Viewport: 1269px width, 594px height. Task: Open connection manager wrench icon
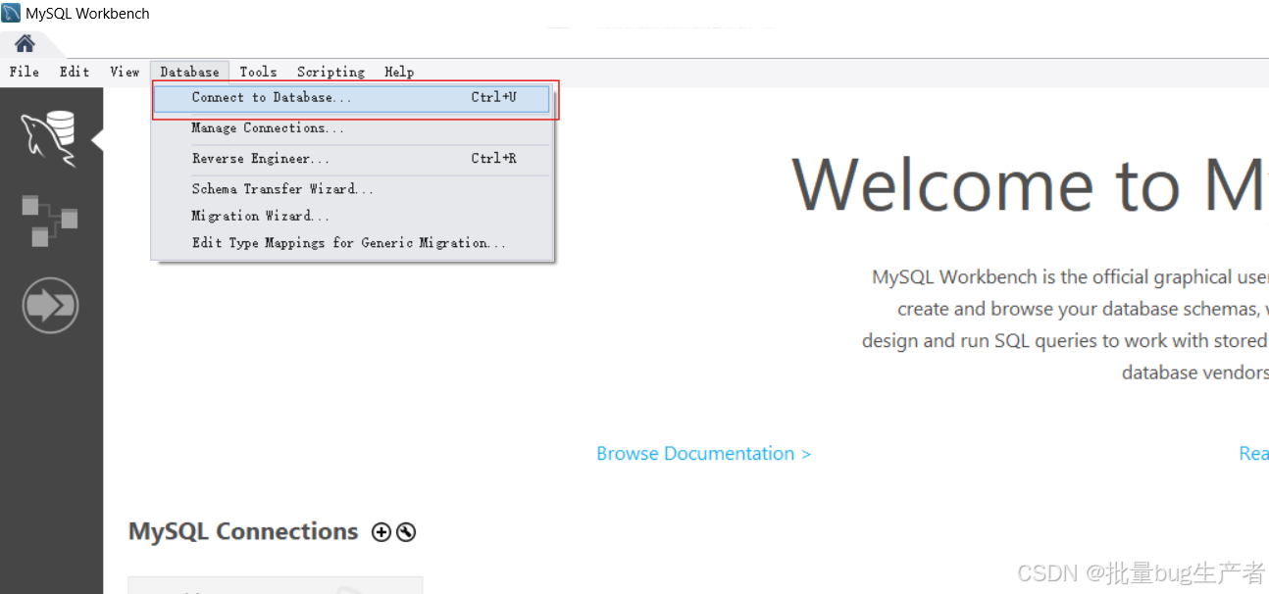[406, 532]
